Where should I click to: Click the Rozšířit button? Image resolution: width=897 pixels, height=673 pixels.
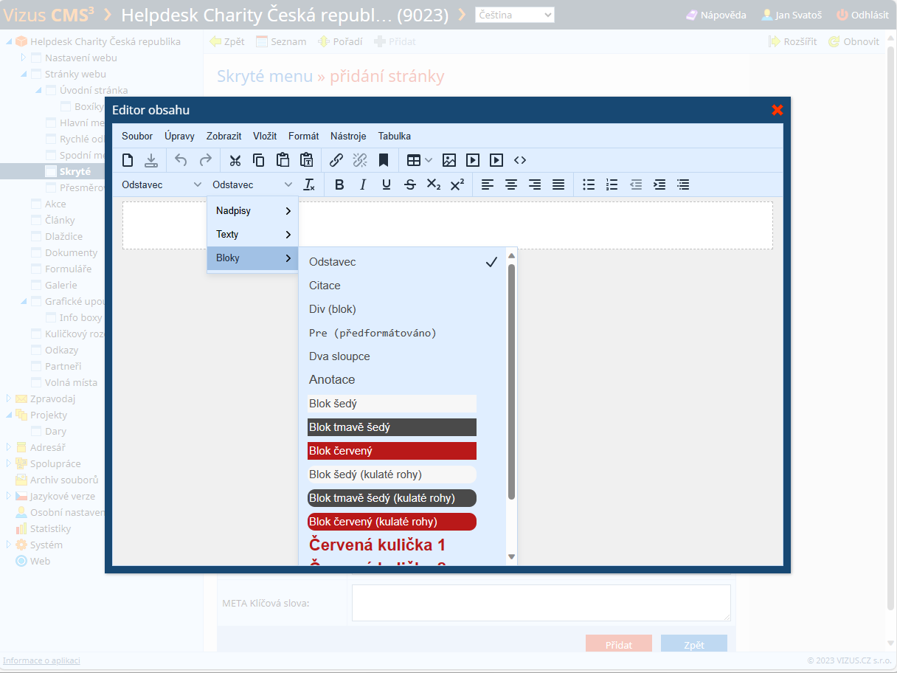(x=792, y=41)
